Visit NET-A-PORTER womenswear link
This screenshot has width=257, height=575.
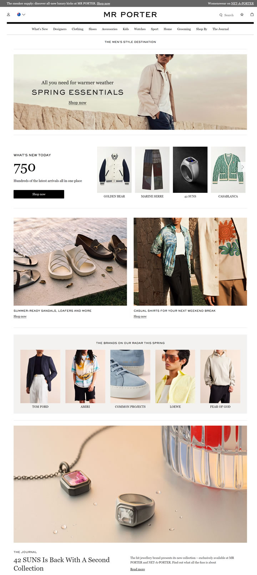point(242,3)
